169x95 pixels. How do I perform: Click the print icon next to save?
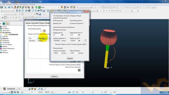pos(5,7)
